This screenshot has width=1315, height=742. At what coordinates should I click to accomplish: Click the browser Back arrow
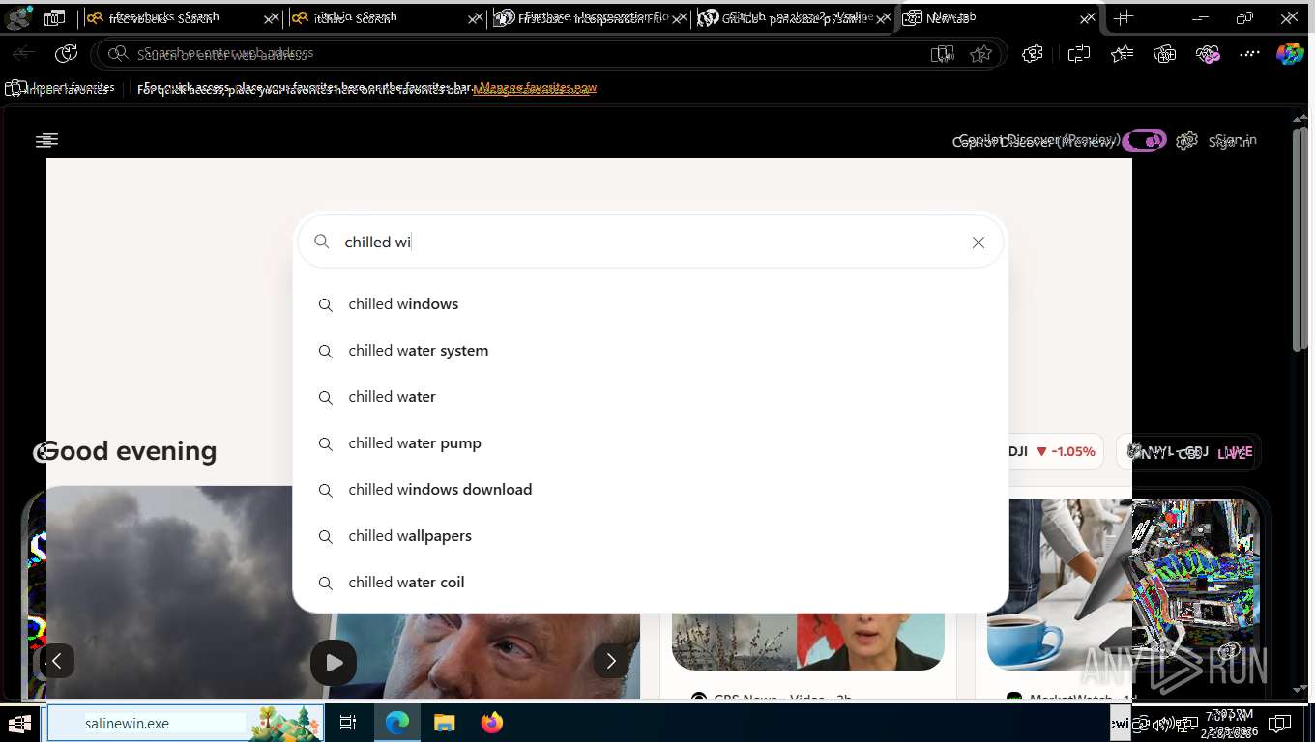click(x=24, y=54)
